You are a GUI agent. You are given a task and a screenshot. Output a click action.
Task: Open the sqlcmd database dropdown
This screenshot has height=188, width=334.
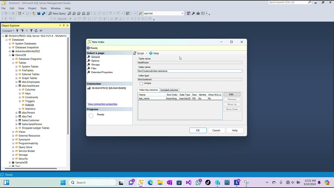[x=182, y=13]
